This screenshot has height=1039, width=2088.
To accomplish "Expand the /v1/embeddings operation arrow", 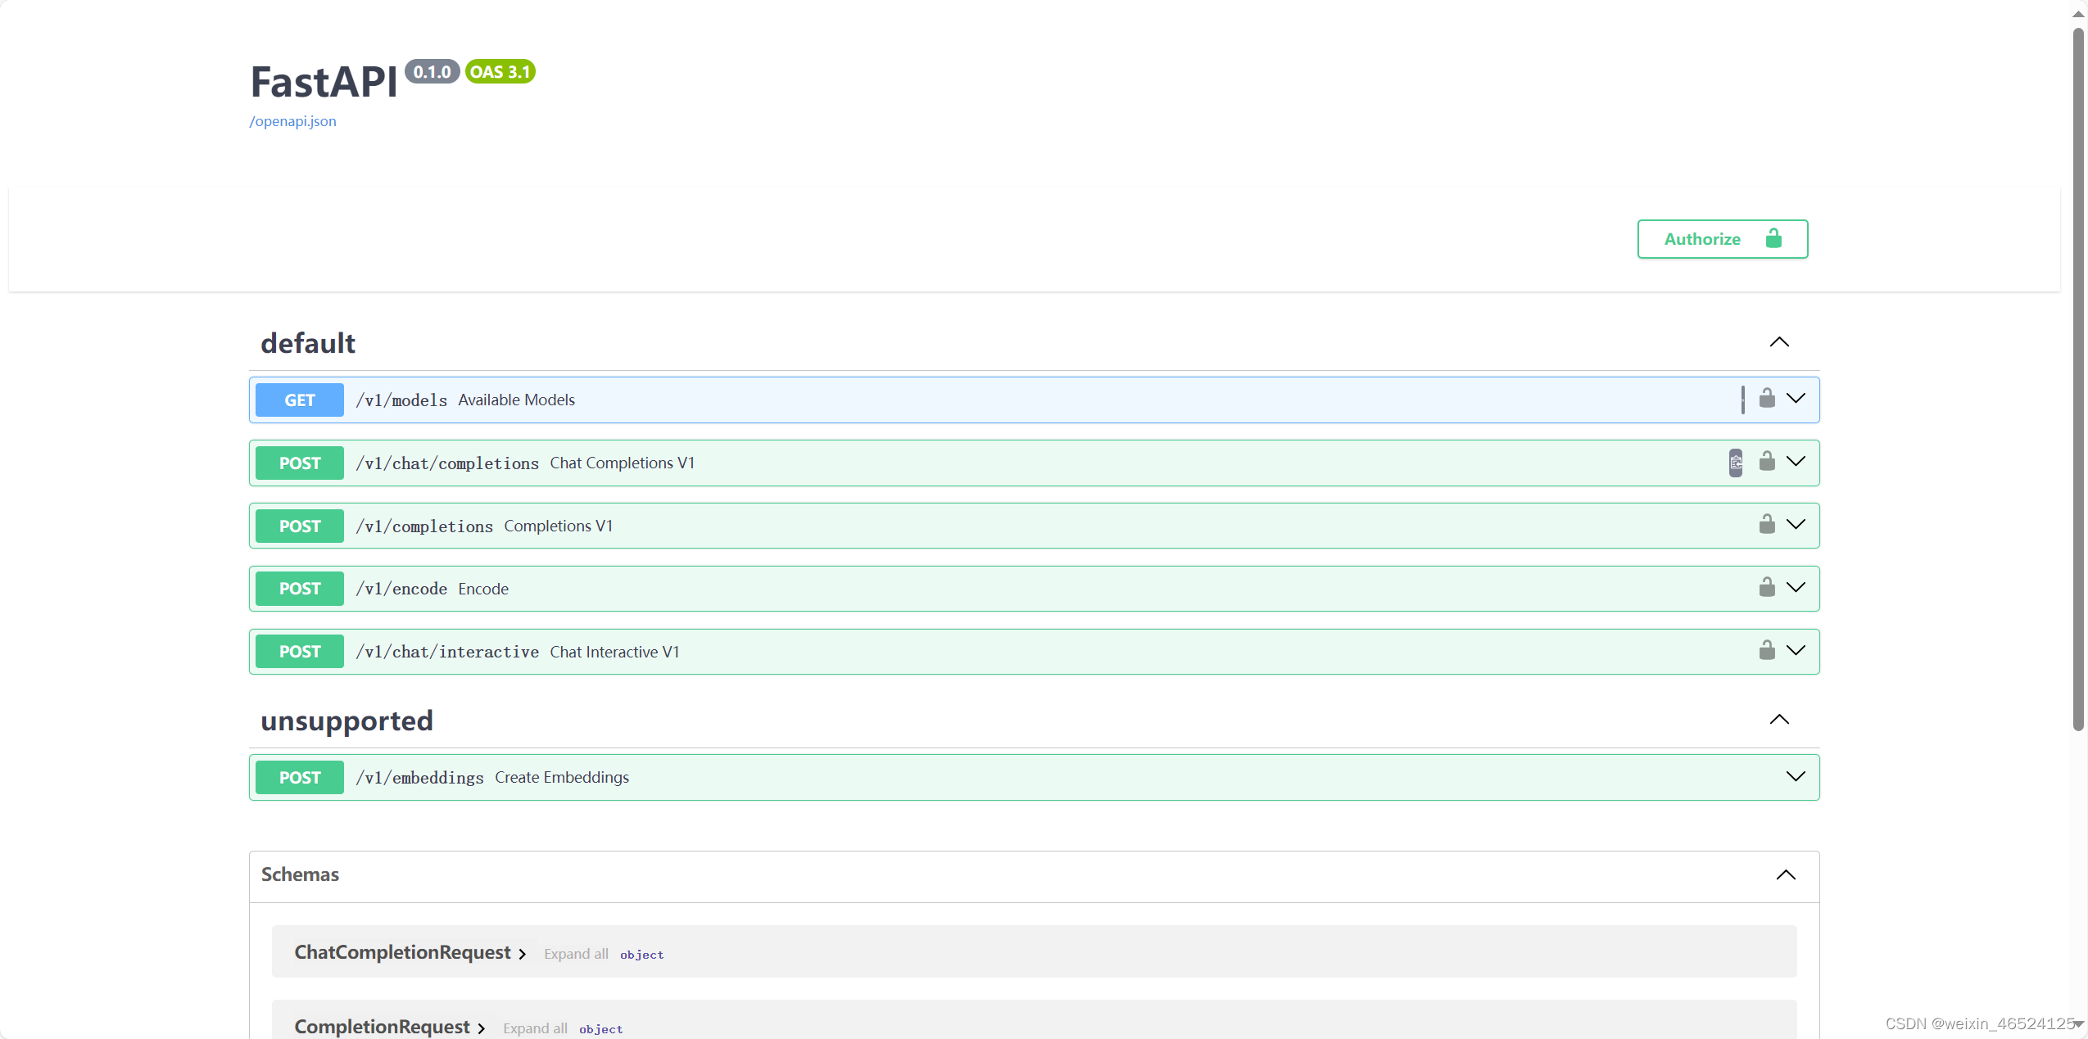I will tap(1796, 777).
